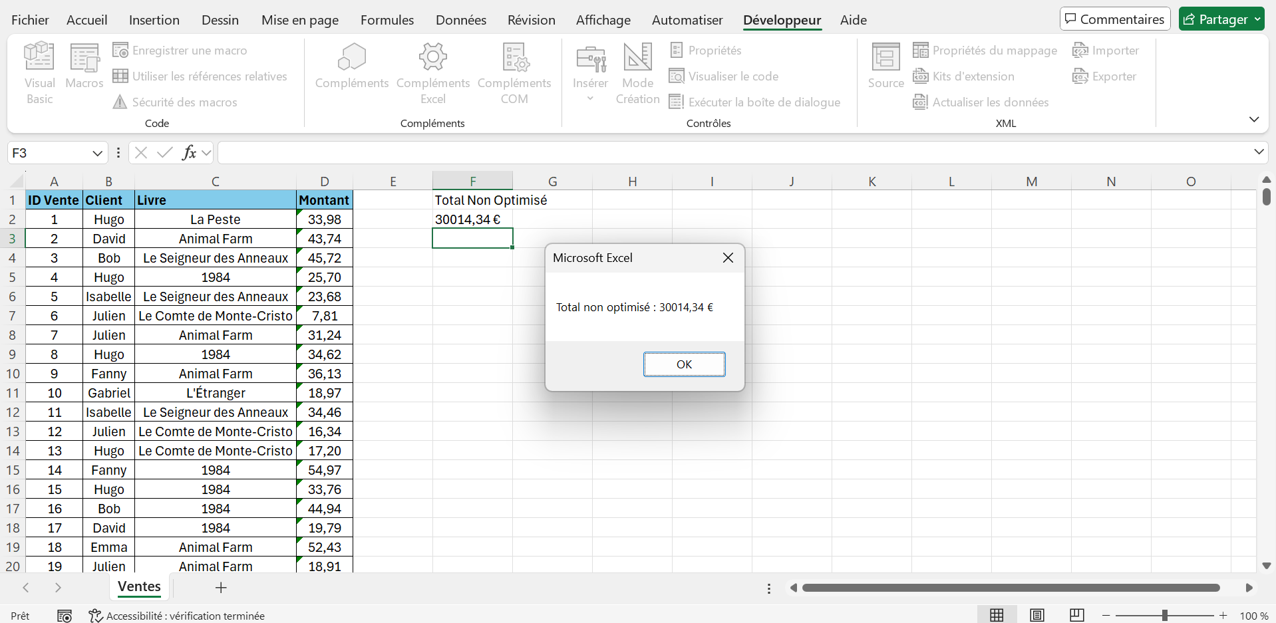Click the sheet tab options dots
The width and height of the screenshot is (1276, 623).
tap(769, 588)
